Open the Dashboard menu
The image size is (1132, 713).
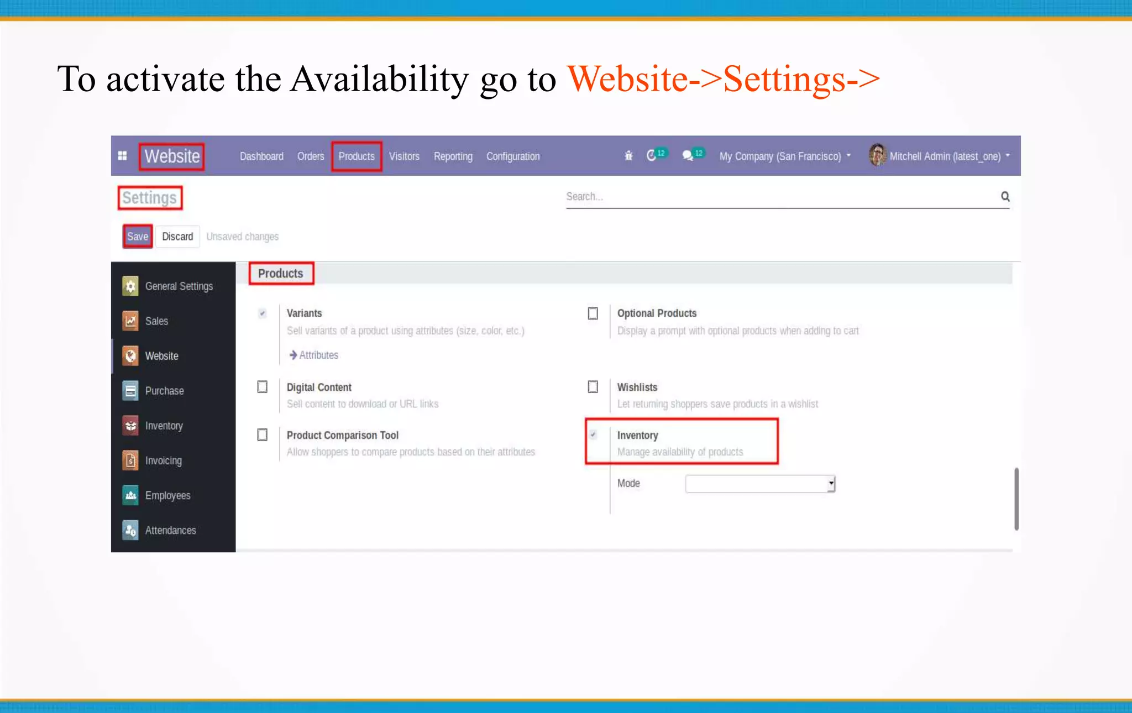(x=261, y=156)
